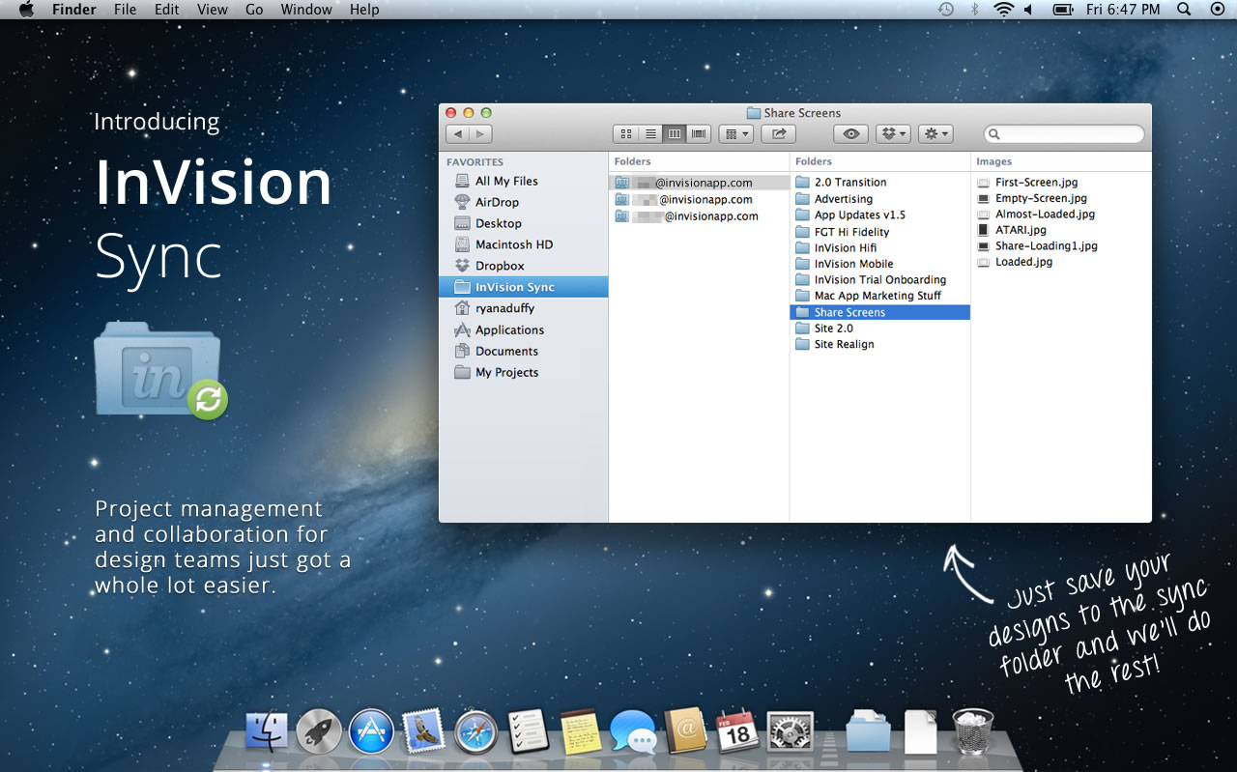
Task: Open Launchpad rocket in Dock
Action: (319, 731)
